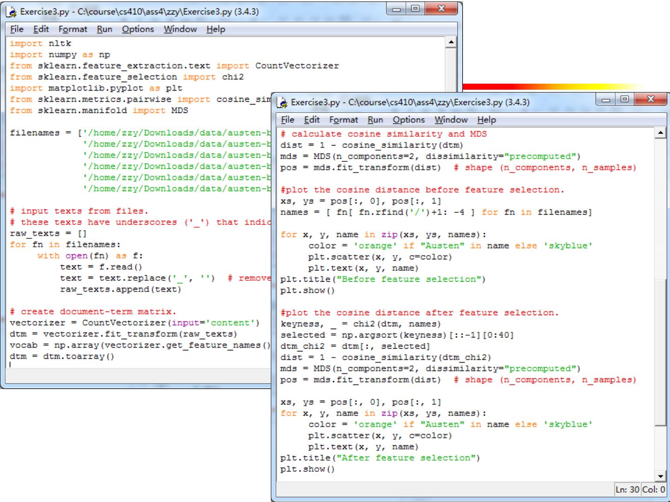Close the front window showing the MDS plotting code

click(650, 99)
